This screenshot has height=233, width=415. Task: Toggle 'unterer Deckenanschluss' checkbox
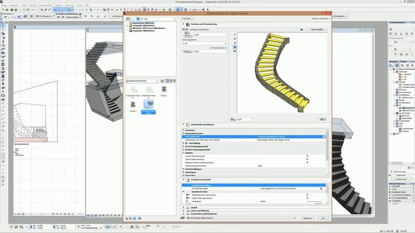click(307, 156)
